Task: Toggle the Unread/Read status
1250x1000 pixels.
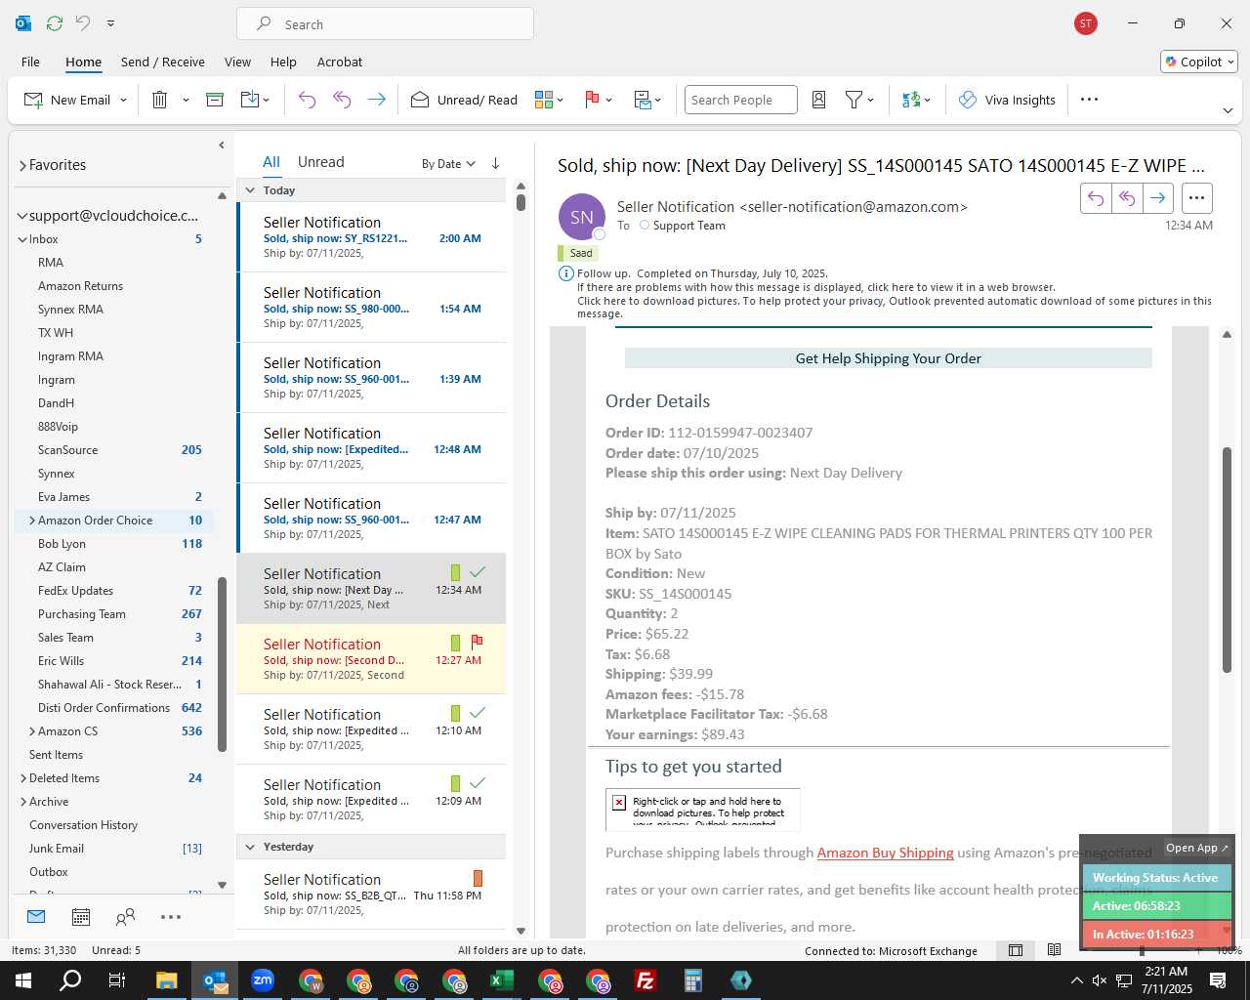Action: [x=465, y=100]
